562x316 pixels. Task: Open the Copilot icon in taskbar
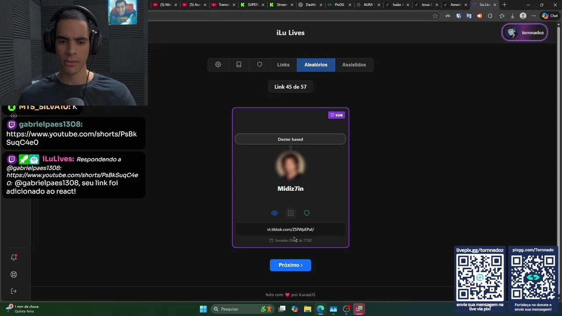pyautogui.click(x=295, y=309)
